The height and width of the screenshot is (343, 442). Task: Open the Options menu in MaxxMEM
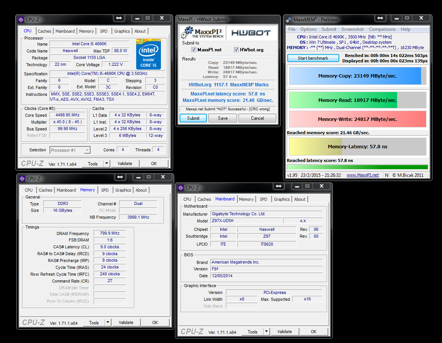click(308, 29)
